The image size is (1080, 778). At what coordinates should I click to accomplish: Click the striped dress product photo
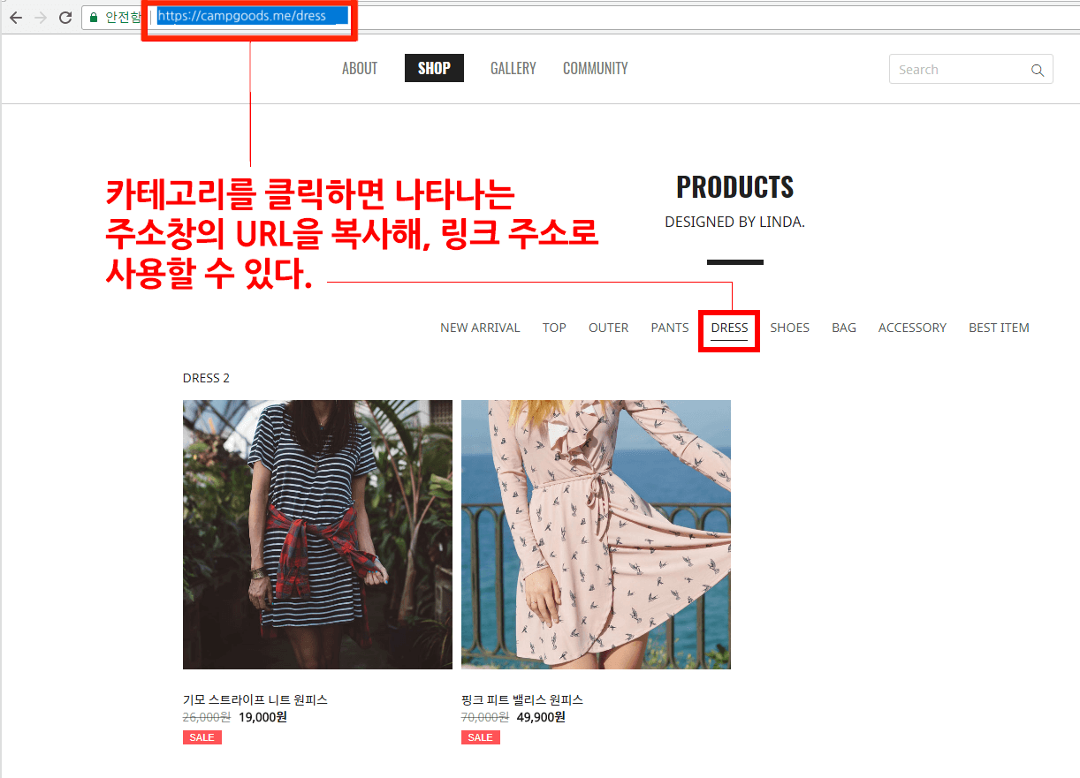(317, 534)
